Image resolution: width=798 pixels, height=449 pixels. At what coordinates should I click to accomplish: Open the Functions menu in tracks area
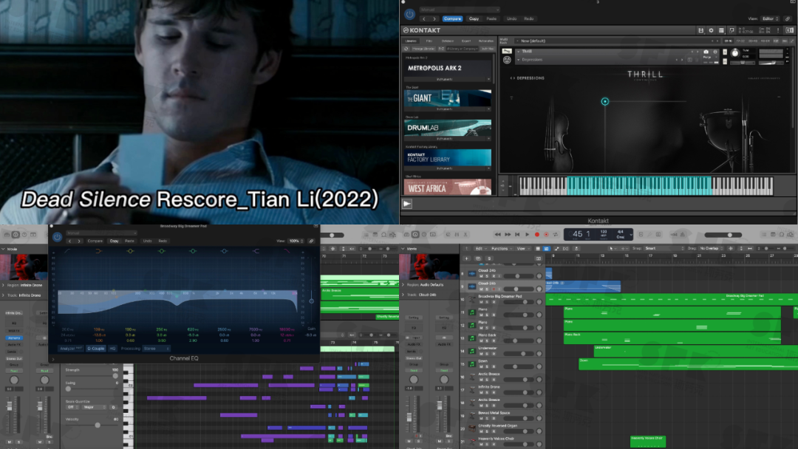tap(500, 249)
